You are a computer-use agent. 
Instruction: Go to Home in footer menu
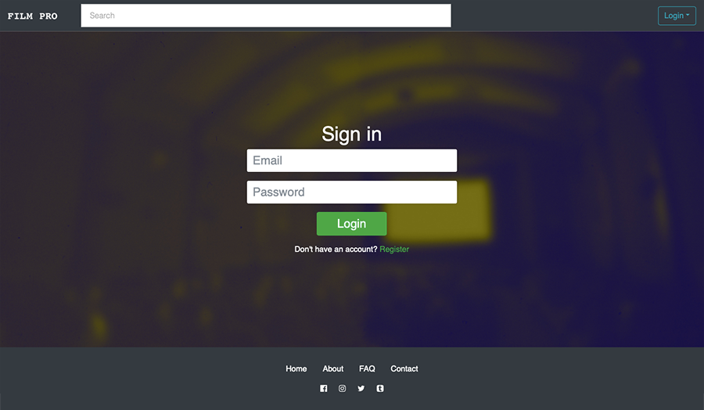(x=296, y=369)
